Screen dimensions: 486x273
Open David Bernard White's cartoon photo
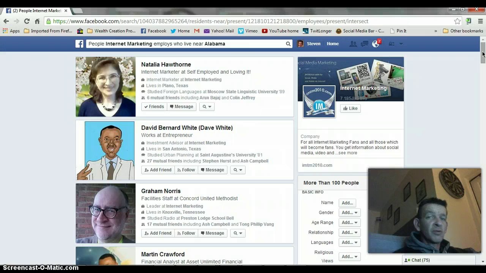(106, 151)
